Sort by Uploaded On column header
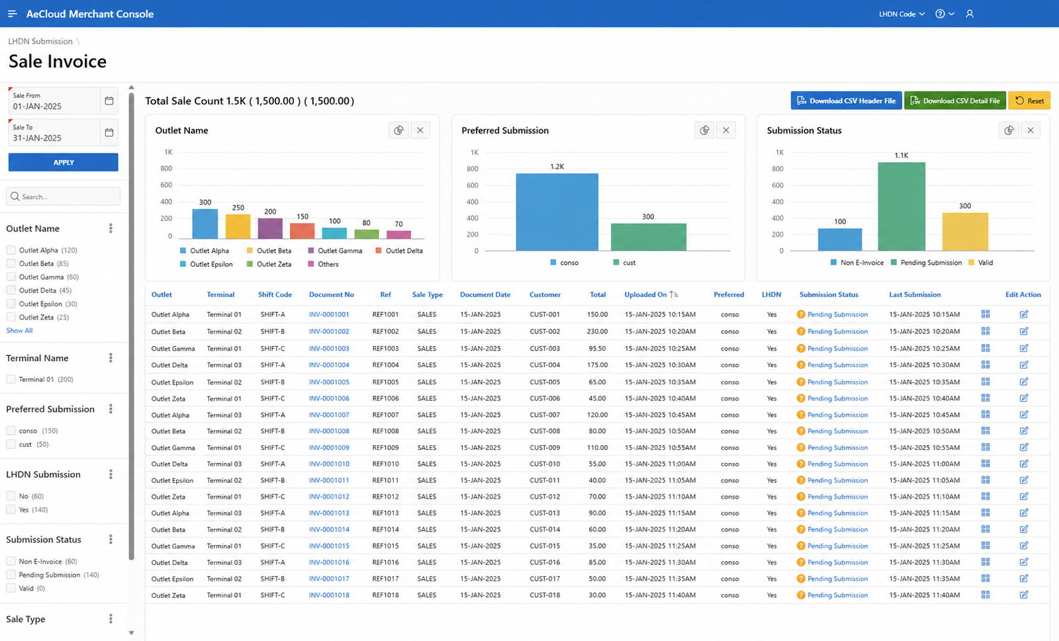 (645, 294)
